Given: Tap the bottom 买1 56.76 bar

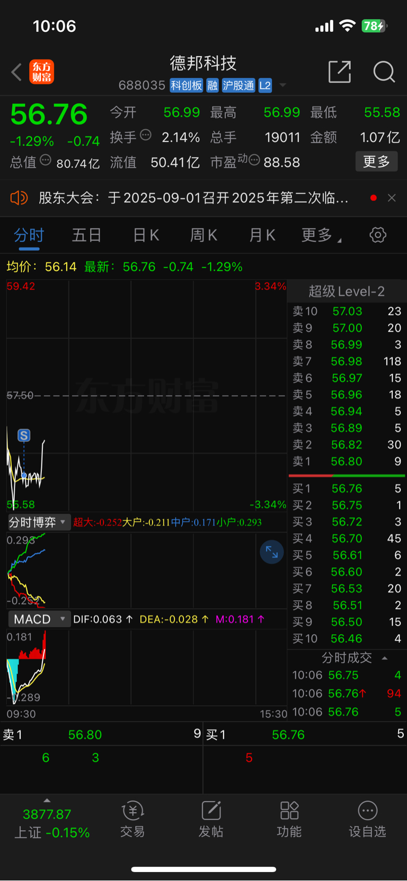Looking at the screenshot, I should click(305, 735).
